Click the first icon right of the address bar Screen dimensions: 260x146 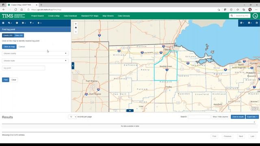[x=219, y=10]
